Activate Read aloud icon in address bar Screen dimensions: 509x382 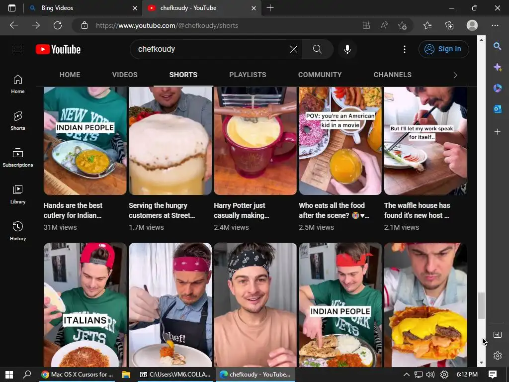pos(384,25)
